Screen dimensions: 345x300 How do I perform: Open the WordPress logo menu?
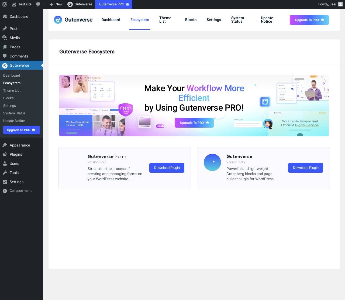[5, 4]
